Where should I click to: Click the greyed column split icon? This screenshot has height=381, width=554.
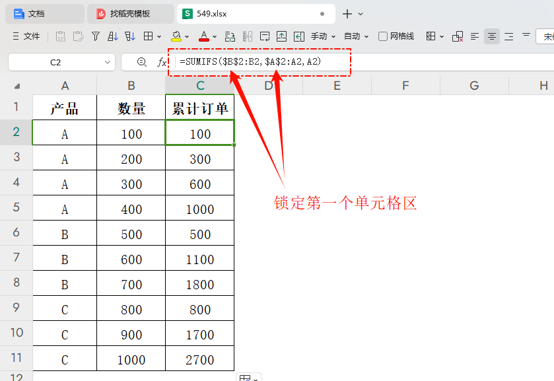(x=248, y=36)
